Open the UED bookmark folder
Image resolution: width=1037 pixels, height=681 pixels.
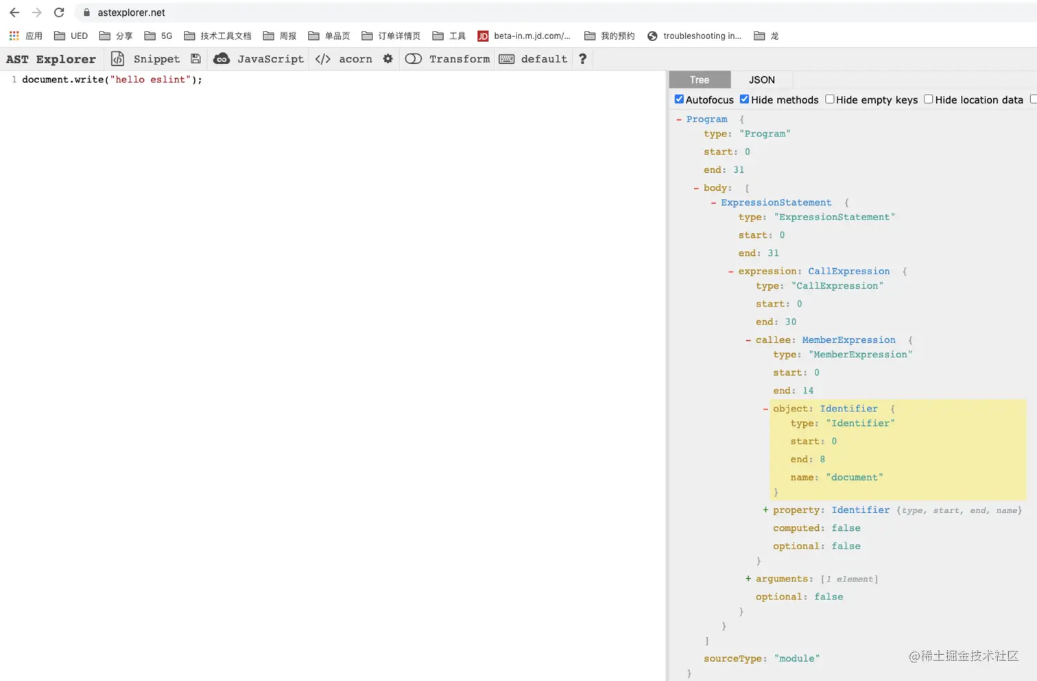71,36
